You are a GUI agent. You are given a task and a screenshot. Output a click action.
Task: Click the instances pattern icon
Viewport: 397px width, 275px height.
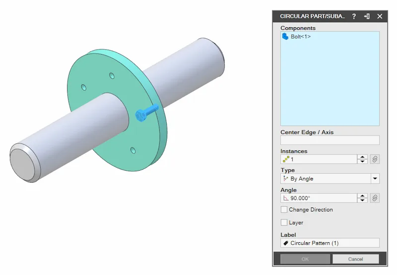pyautogui.click(x=286, y=159)
